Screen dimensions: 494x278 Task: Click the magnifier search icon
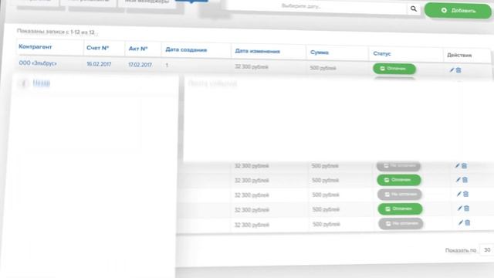click(414, 8)
